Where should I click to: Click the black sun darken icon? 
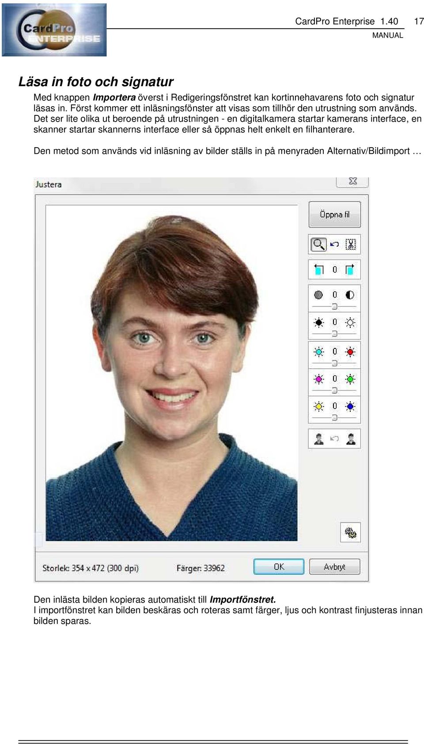(318, 322)
